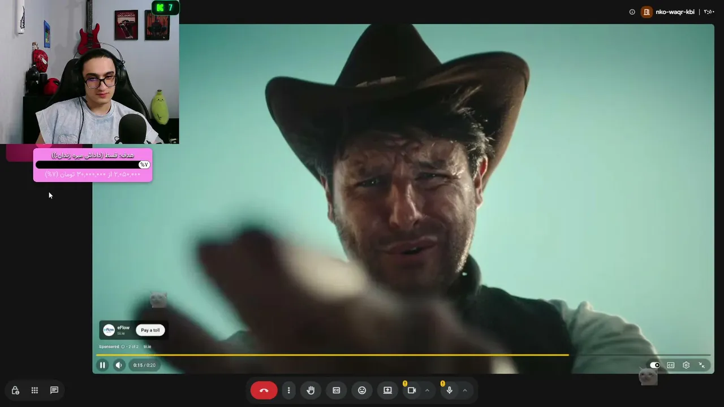
Task: Click the Pay a toll ad button
Action: point(150,330)
